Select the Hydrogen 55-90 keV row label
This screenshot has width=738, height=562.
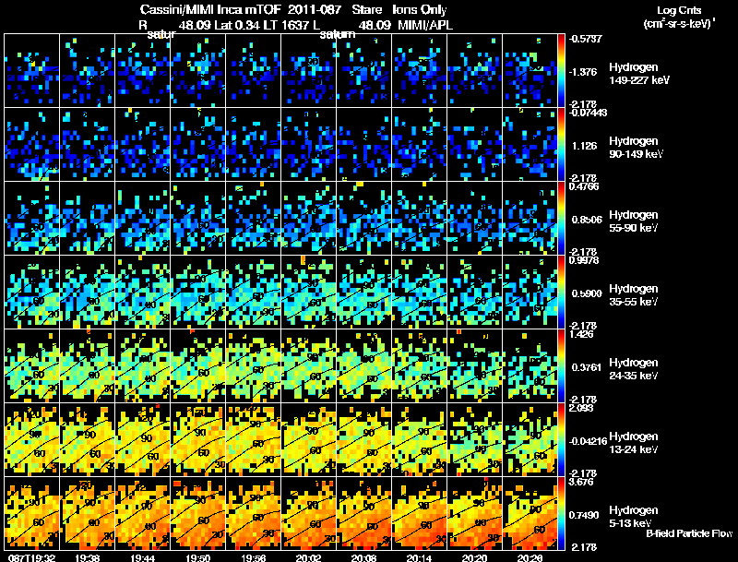634,221
